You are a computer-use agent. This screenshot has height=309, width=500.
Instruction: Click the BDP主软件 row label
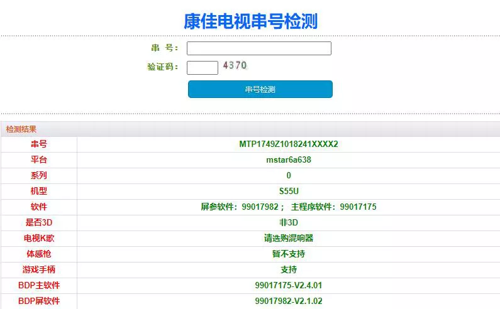click(39, 285)
